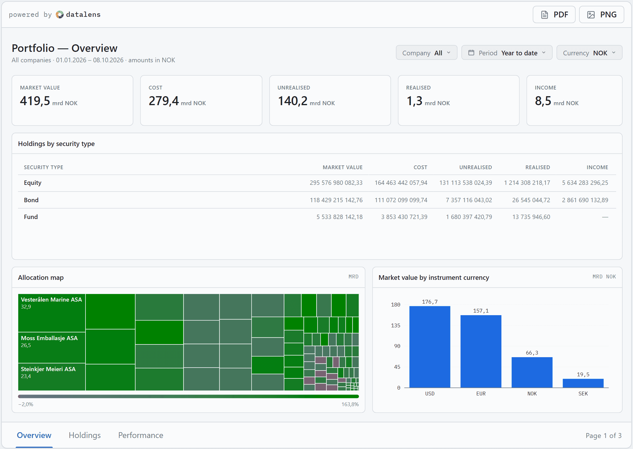
Task: Click Fund unrealised 1 680 397 420,79
Action: (469, 217)
